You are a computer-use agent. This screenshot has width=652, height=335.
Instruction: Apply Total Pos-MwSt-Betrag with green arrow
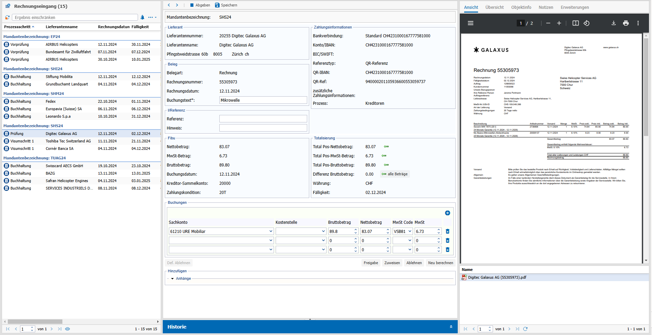point(384,156)
